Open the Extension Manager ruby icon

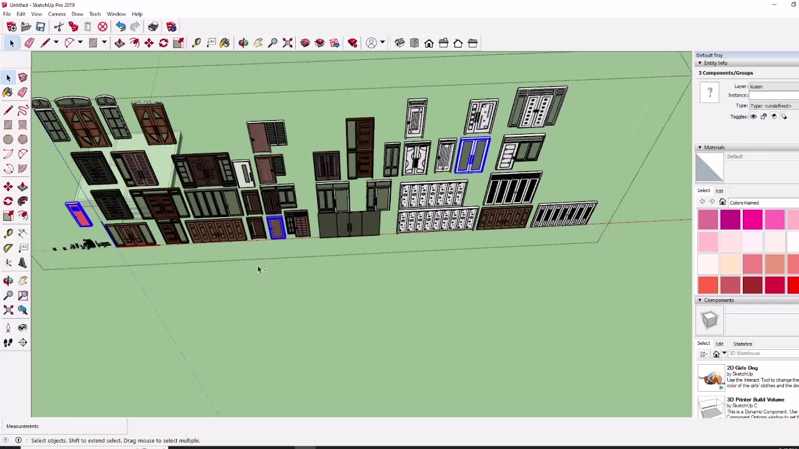pos(353,43)
